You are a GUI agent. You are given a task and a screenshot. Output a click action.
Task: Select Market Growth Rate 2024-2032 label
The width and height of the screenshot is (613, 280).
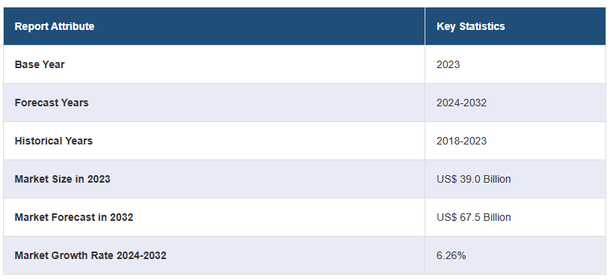(90, 256)
